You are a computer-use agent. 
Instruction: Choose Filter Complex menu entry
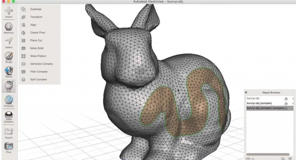pyautogui.click(x=39, y=71)
